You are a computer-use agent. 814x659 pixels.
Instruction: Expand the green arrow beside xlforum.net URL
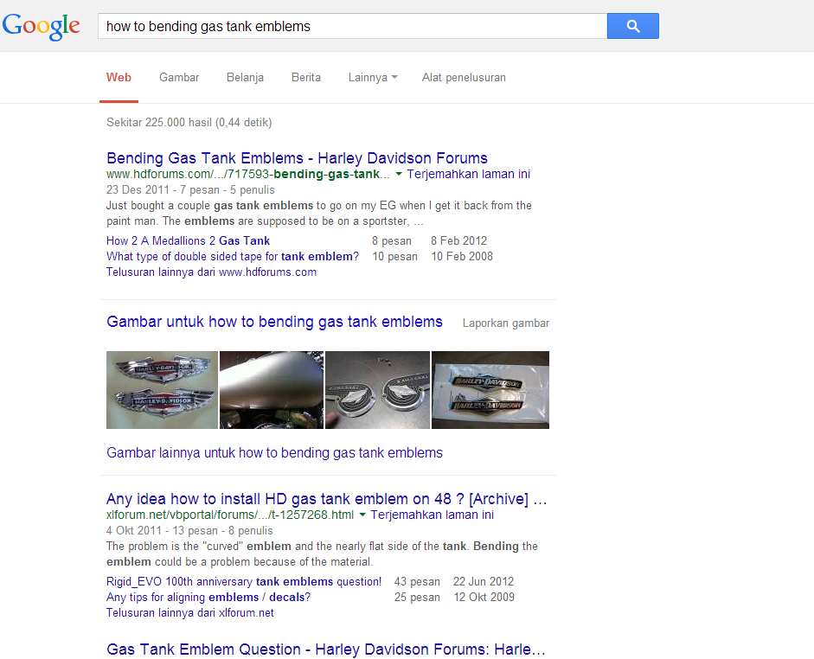pos(362,515)
